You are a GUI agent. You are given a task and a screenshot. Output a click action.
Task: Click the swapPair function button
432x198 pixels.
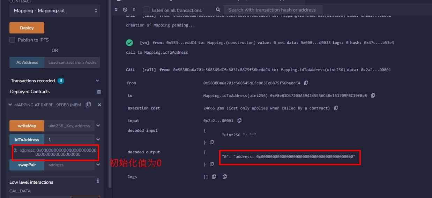tap(27, 165)
